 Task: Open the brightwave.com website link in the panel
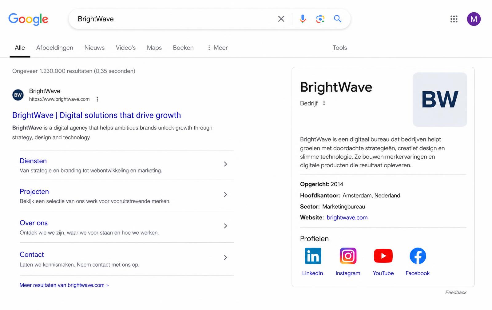point(347,217)
